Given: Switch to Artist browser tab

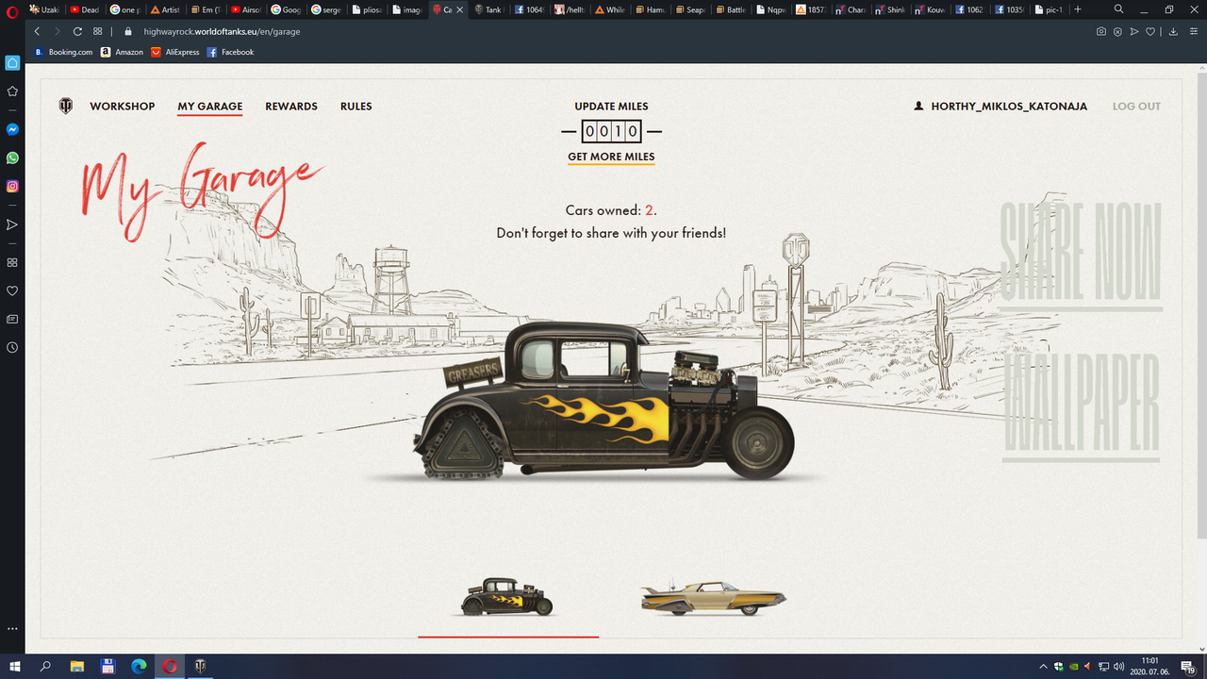Looking at the screenshot, I should tap(166, 9).
